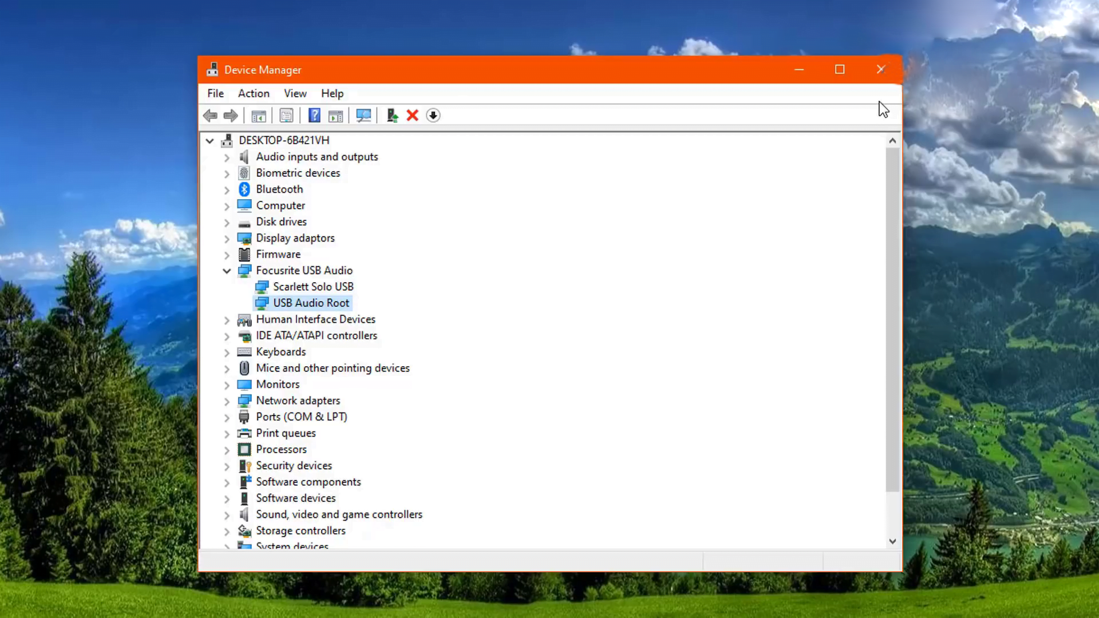
Task: Click Disable device down-arrow icon
Action: pyautogui.click(x=433, y=116)
